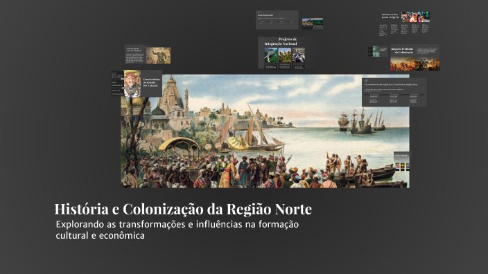Open the 'Impacto Profundo da Colonização' slide
Screen dimensions: 488x274
415,57
